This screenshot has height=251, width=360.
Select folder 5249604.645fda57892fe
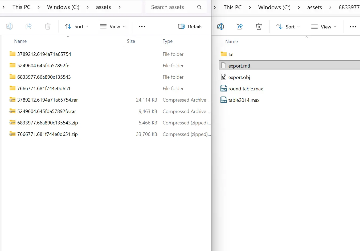tap(43, 65)
